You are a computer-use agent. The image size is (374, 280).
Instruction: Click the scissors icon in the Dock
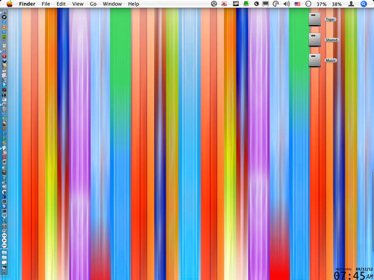(x=4, y=80)
